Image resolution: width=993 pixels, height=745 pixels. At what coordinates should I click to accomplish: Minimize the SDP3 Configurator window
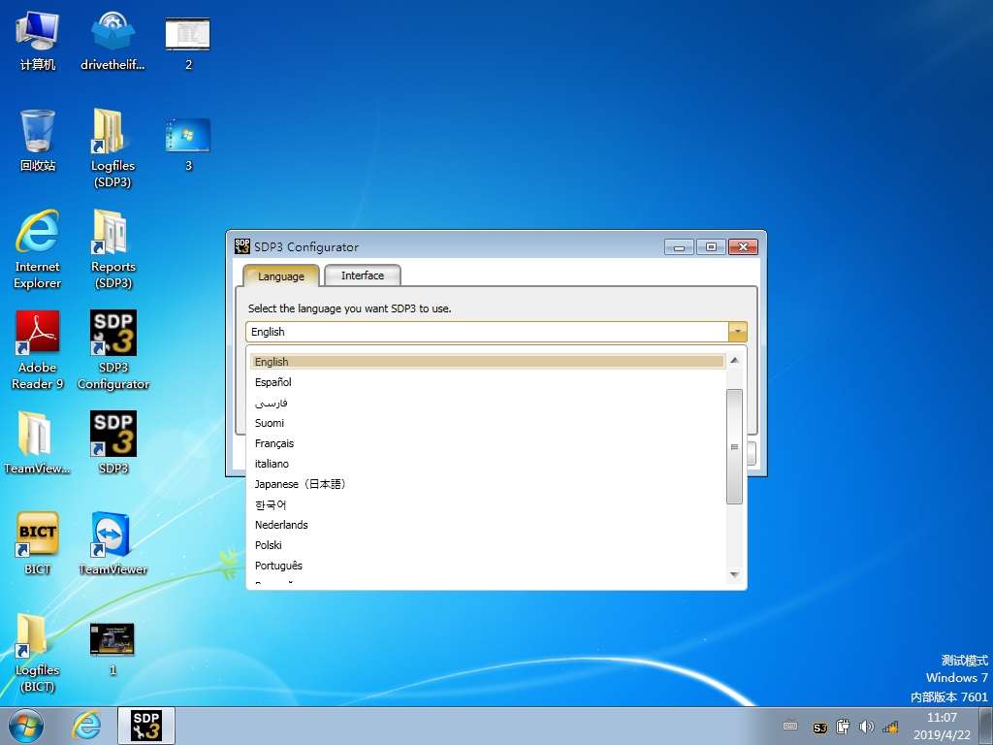(679, 247)
